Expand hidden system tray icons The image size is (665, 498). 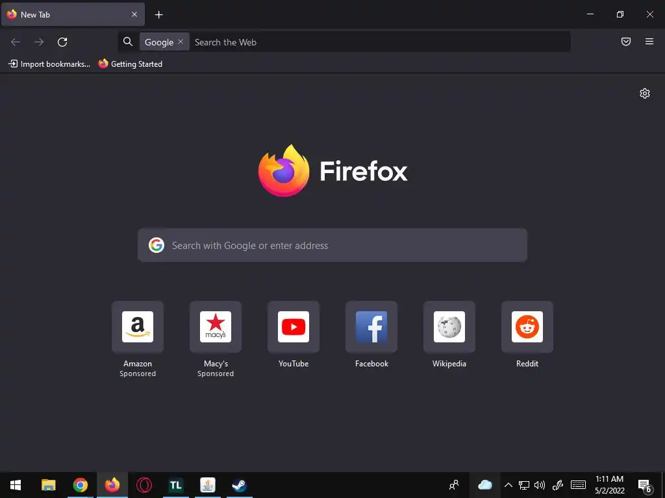coord(508,485)
